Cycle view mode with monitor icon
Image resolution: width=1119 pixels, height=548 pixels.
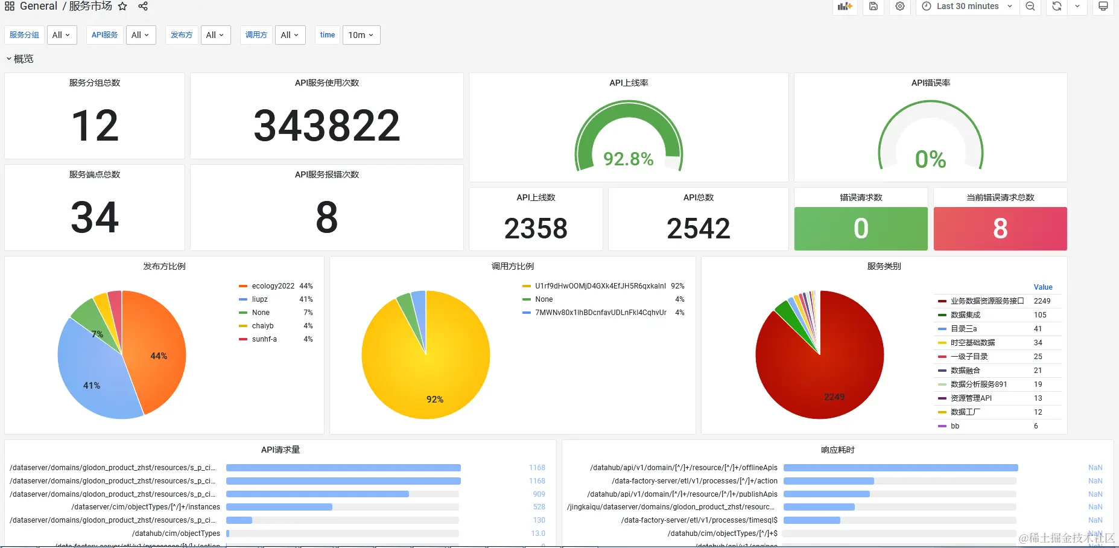[1103, 6]
